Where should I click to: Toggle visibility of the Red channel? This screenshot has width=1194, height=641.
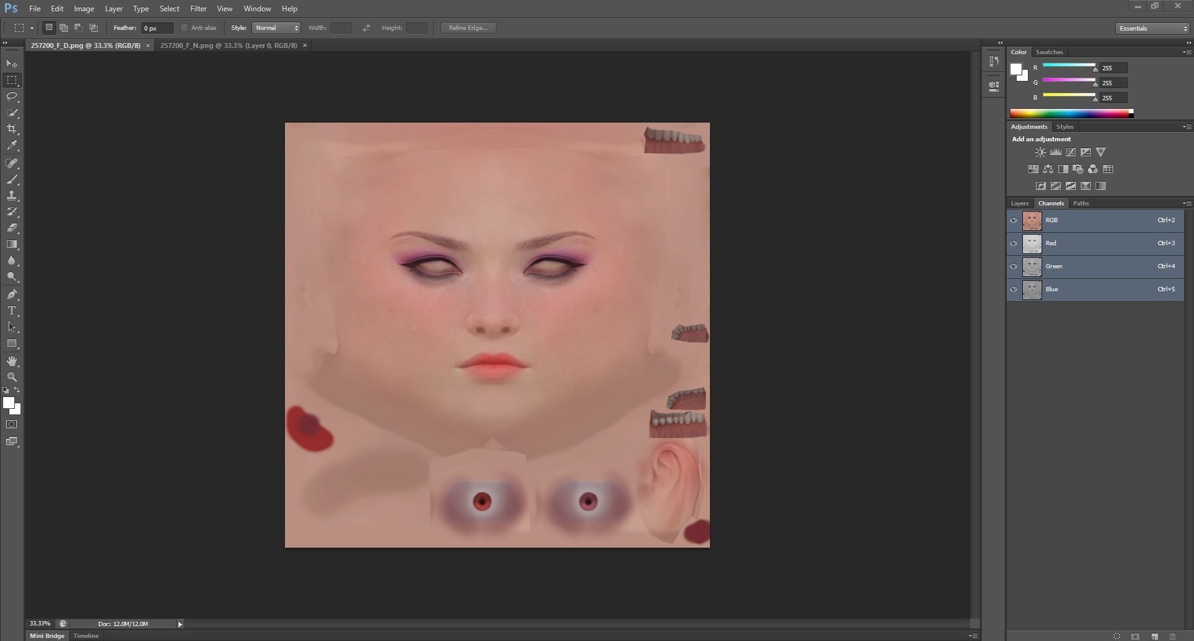tap(1014, 243)
